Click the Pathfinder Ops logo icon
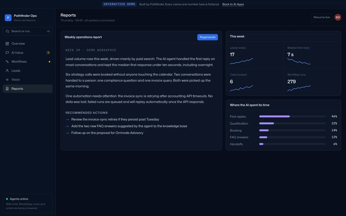The image size is (346, 216). point(8,18)
